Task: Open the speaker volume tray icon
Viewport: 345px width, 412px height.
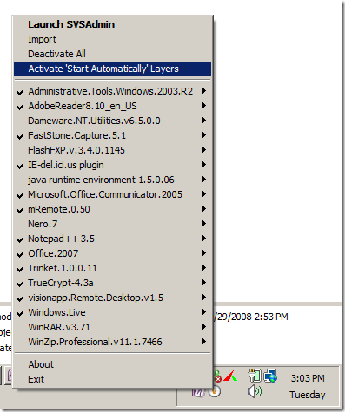Action: (255, 391)
